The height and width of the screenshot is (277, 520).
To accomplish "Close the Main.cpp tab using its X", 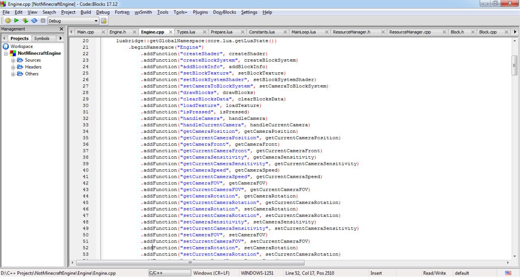I will (103, 32).
